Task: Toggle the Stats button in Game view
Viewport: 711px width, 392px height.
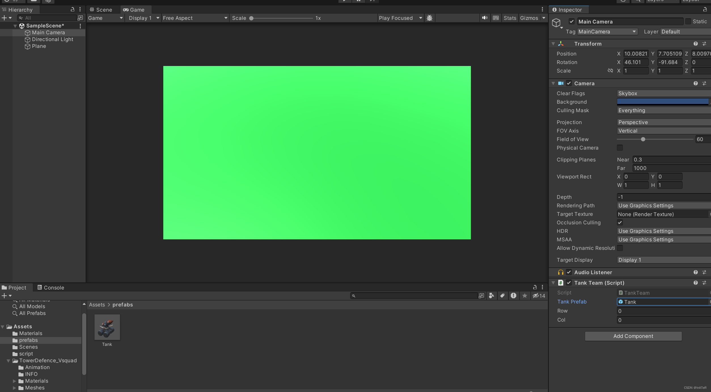Action: click(x=510, y=18)
